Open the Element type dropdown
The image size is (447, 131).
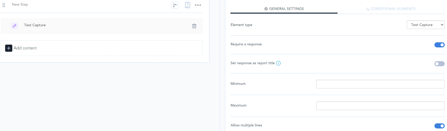click(x=425, y=25)
